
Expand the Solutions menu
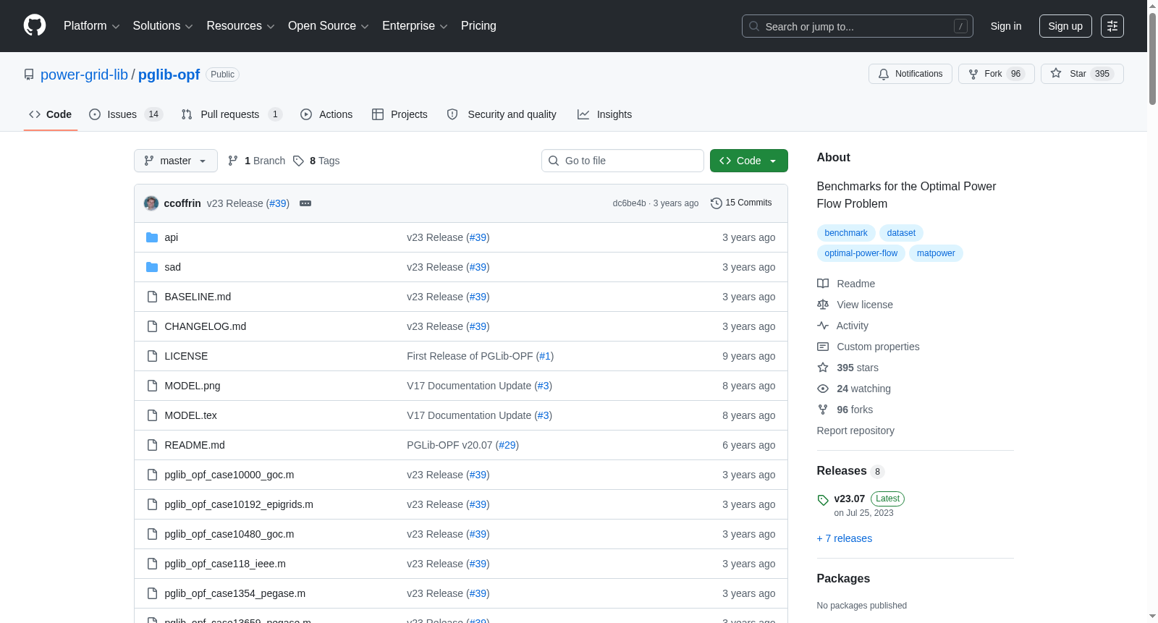pos(163,26)
